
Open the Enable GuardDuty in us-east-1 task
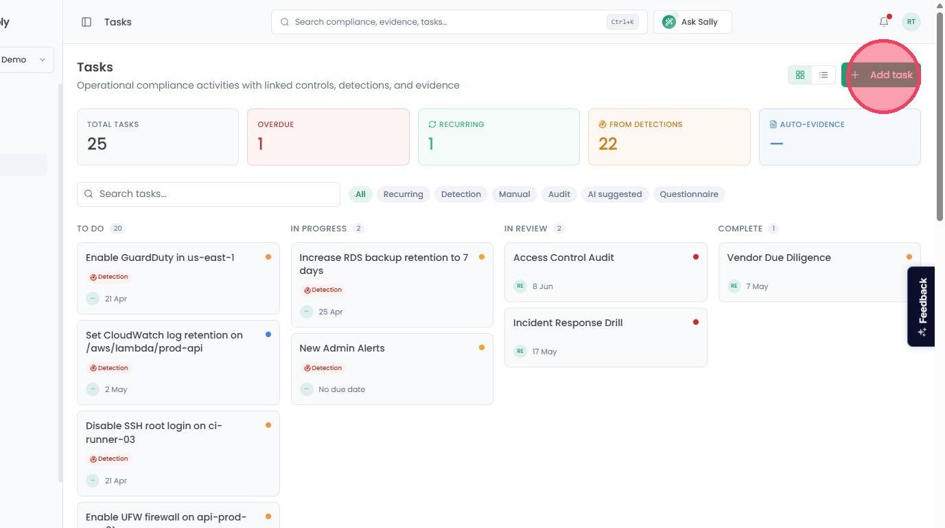click(178, 278)
